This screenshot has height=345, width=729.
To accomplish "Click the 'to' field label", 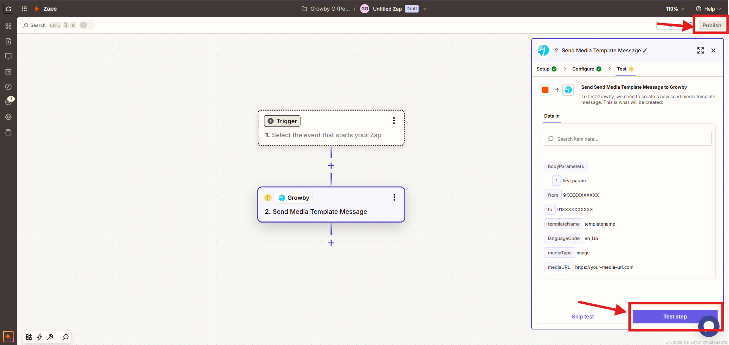I will tap(550, 210).
